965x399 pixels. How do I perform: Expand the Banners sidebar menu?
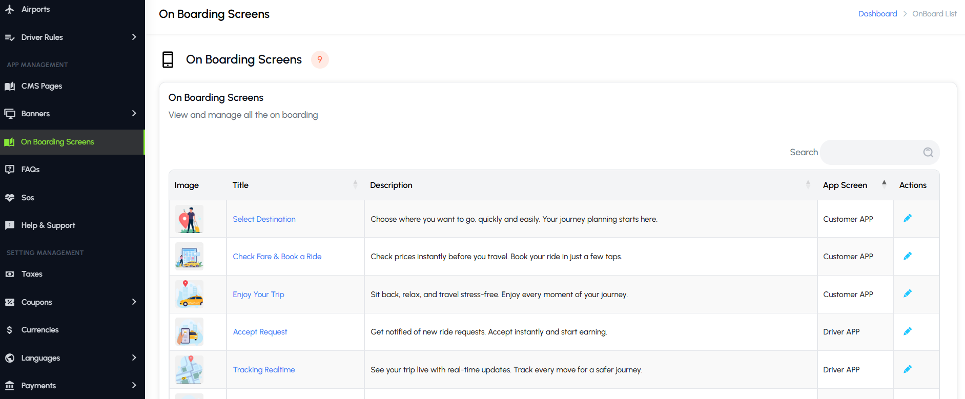pyautogui.click(x=134, y=113)
